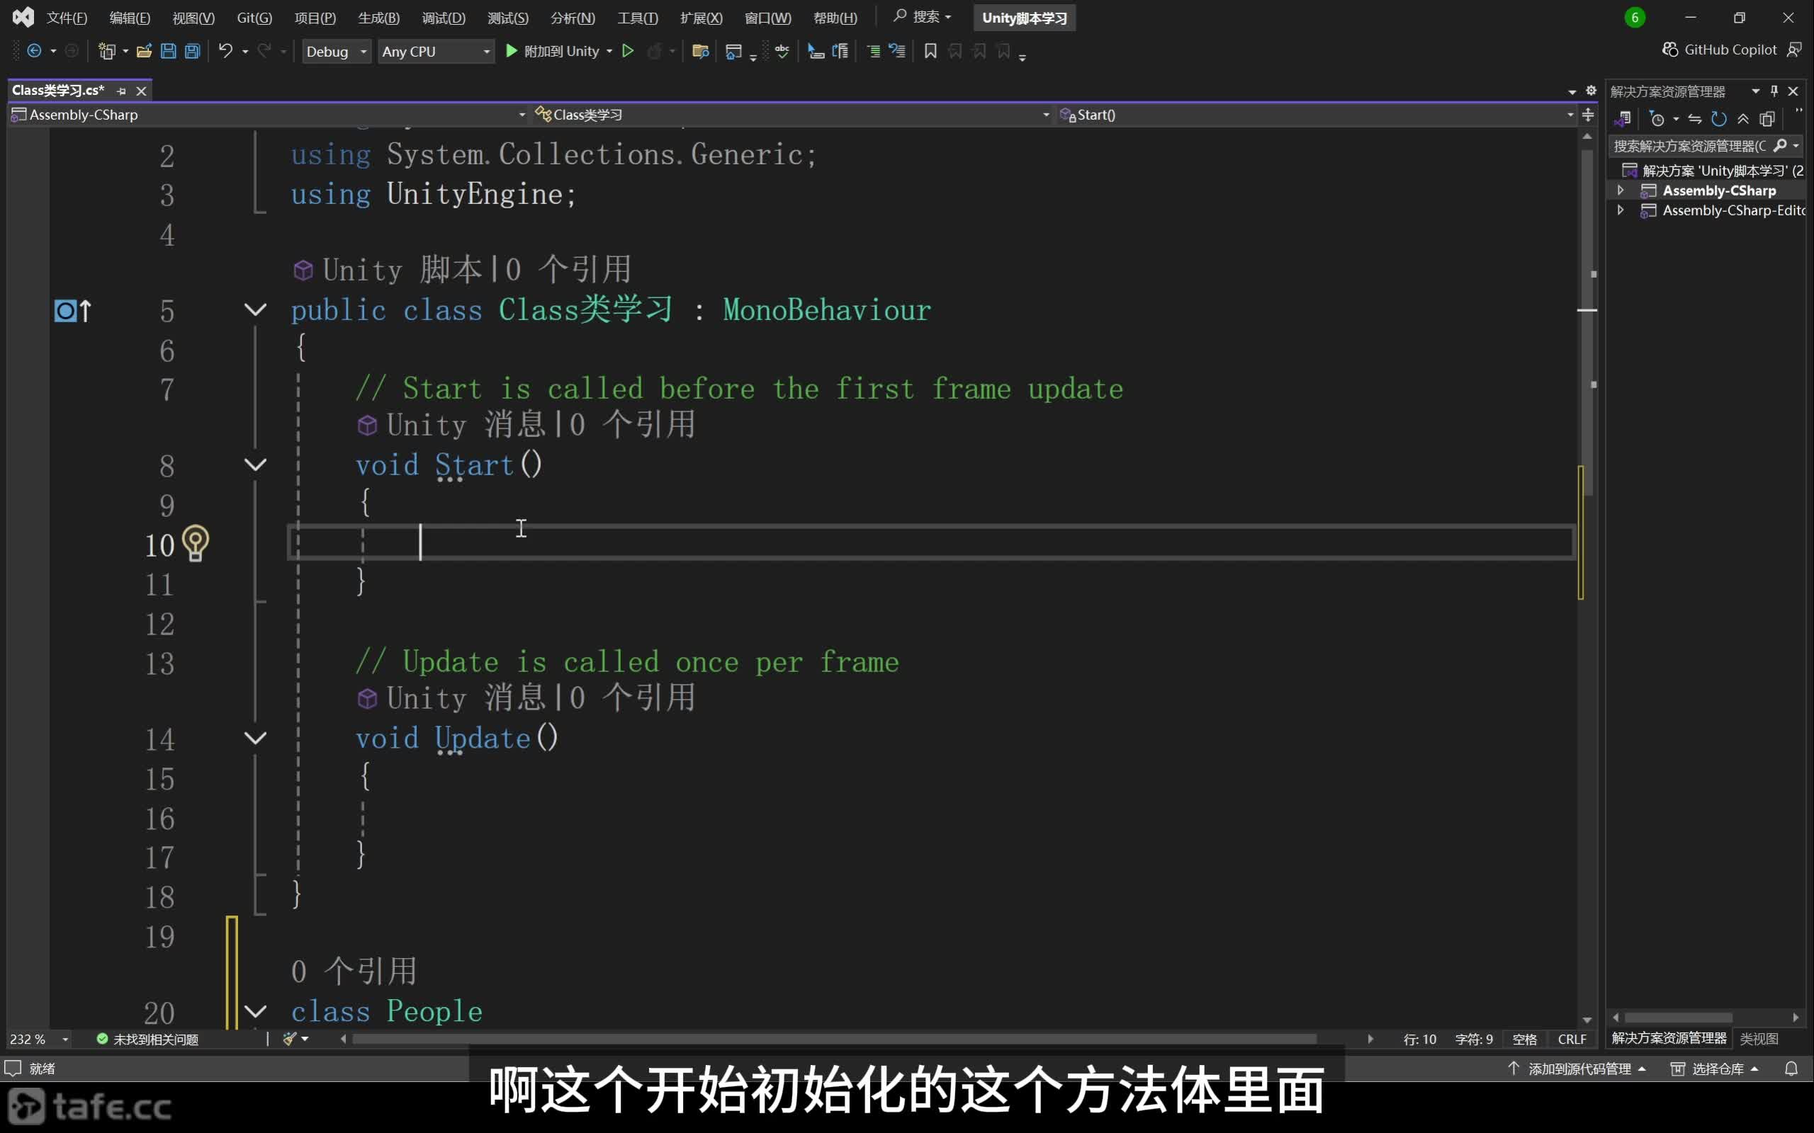This screenshot has width=1814, height=1133.
Task: Click the pending changes filter clock icon
Action: [x=1657, y=118]
